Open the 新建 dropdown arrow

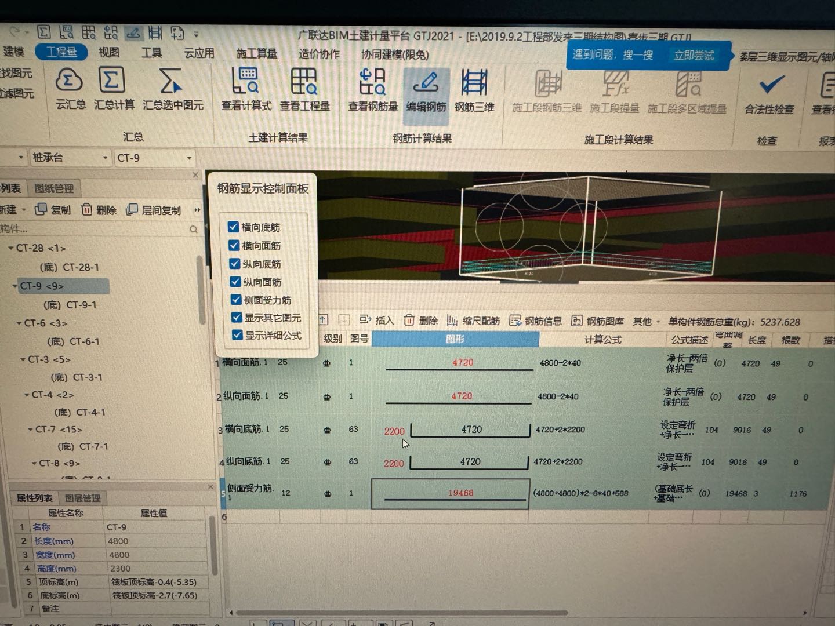pos(24,209)
